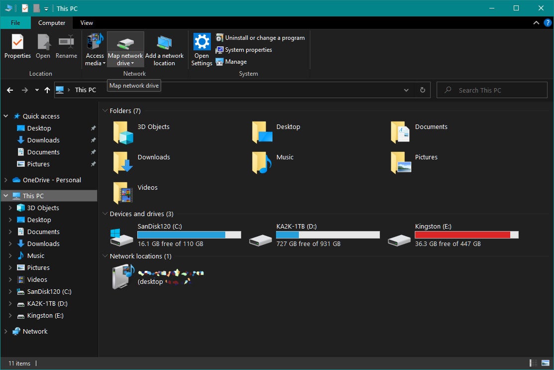Click '16.1 GB free of 110 GB' text
The width and height of the screenshot is (554, 370).
170,244
